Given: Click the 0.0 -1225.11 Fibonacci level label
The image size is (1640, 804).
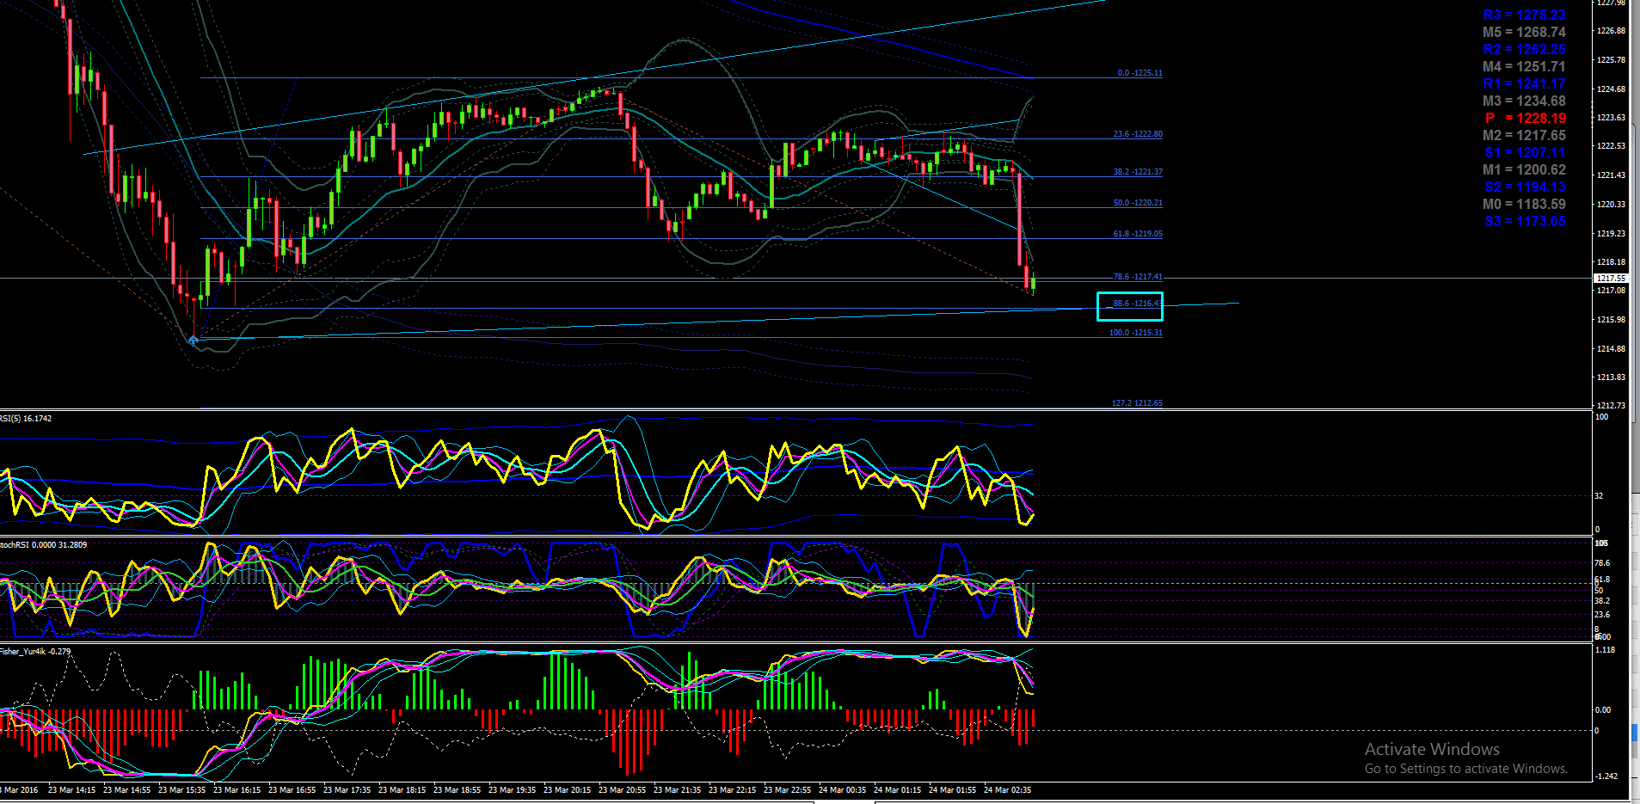Looking at the screenshot, I should [x=1139, y=73].
